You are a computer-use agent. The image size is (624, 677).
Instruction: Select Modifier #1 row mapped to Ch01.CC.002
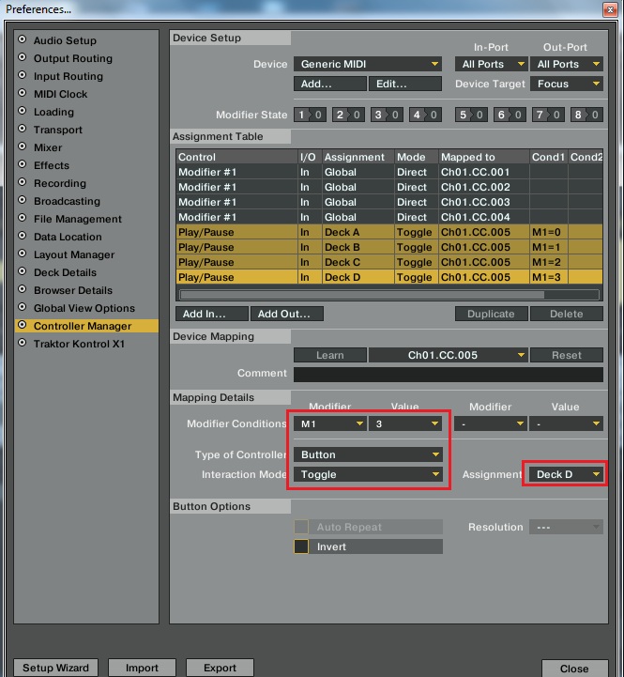pyautogui.click(x=389, y=187)
